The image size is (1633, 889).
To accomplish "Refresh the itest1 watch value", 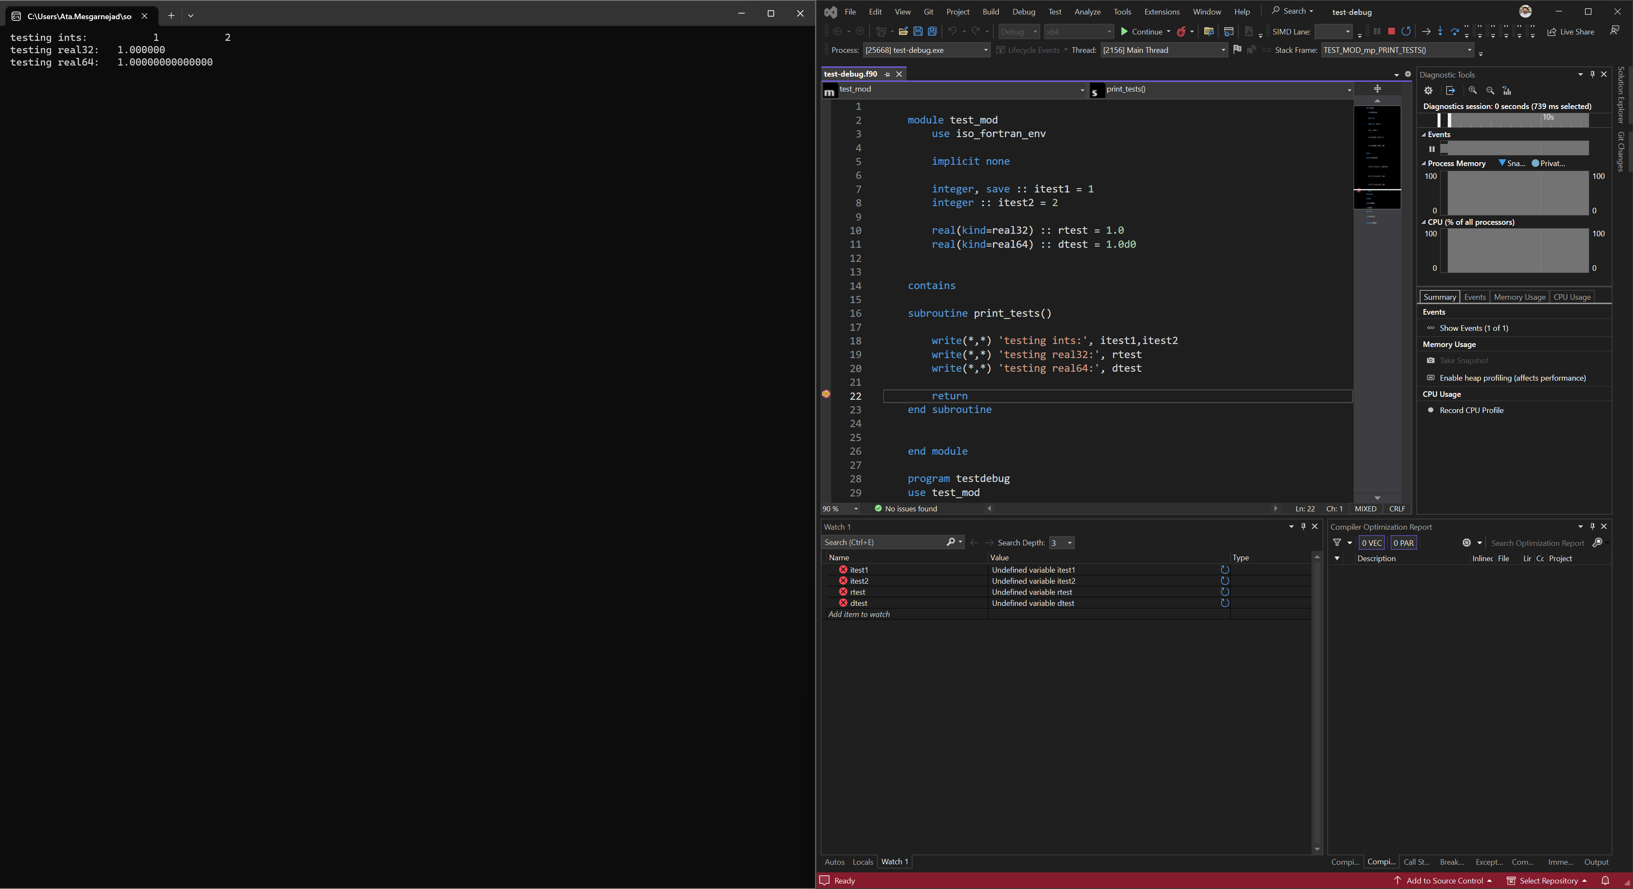I will coord(1225,570).
